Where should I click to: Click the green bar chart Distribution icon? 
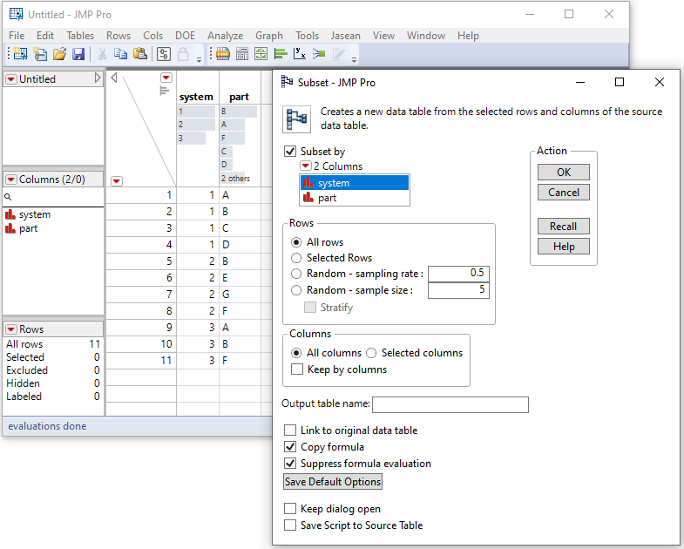tap(281, 54)
